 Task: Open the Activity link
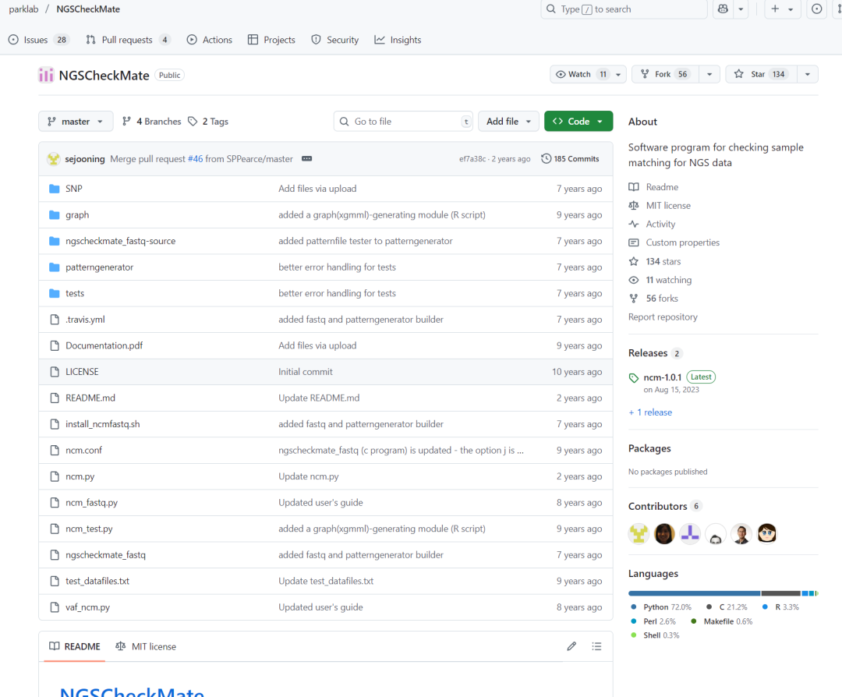(x=652, y=224)
